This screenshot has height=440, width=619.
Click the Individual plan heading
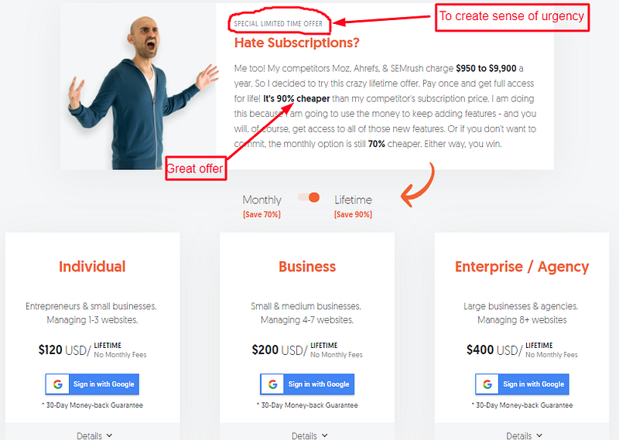click(x=92, y=267)
